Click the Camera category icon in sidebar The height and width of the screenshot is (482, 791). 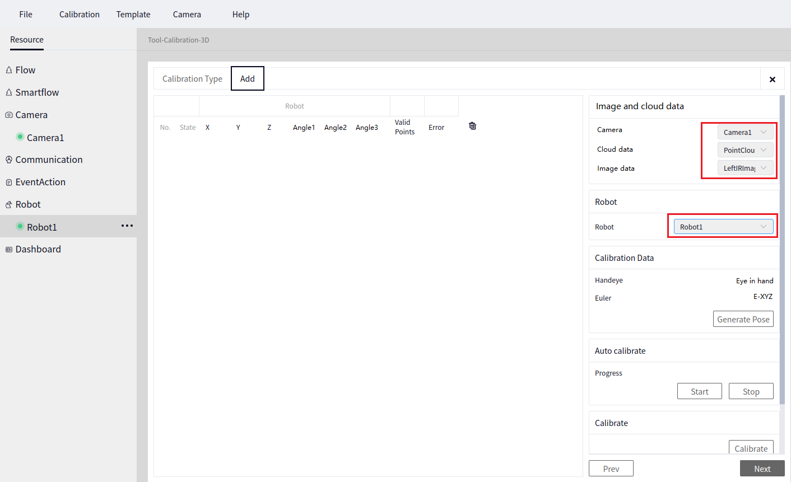tap(9, 115)
